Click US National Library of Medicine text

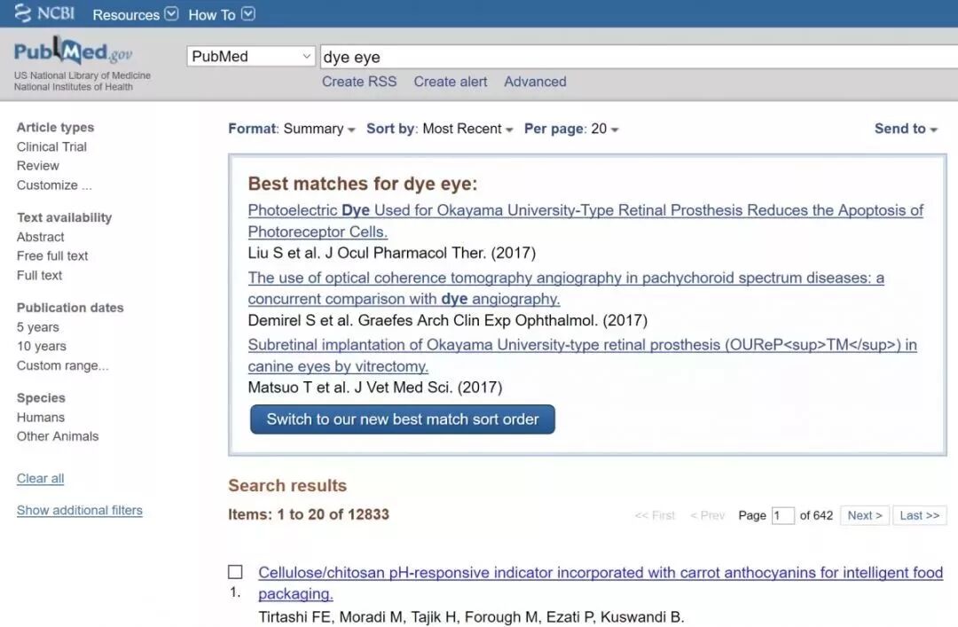pos(82,75)
